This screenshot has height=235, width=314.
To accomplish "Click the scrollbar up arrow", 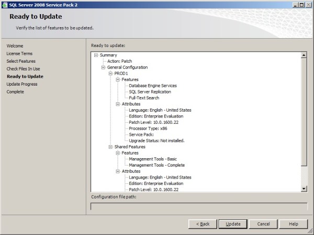I will tap(304, 55).
